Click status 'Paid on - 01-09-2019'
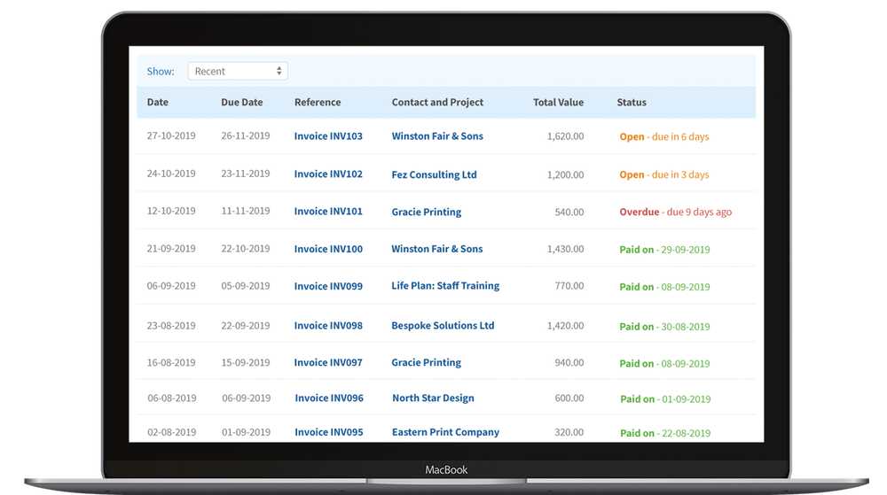887x495 pixels. point(665,399)
